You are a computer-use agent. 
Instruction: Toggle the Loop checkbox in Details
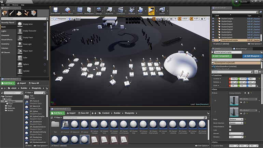230,130
